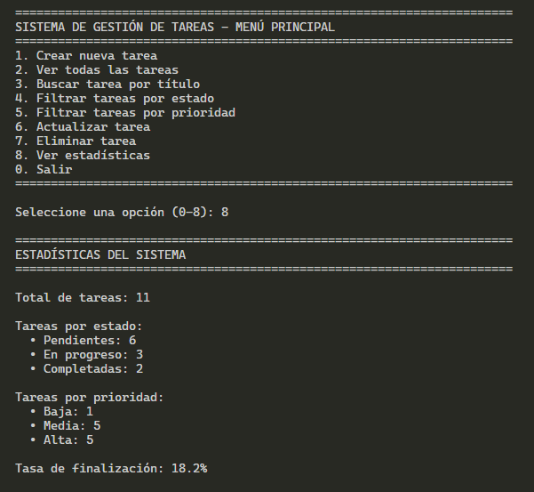Image resolution: width=534 pixels, height=492 pixels.
Task: Click the Estadísticas del Sistema heading
Action: click(x=100, y=254)
